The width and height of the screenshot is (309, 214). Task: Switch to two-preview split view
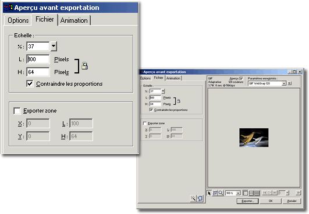(x=251, y=193)
